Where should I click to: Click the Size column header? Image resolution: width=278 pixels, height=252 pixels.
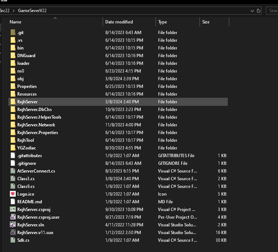206,22
